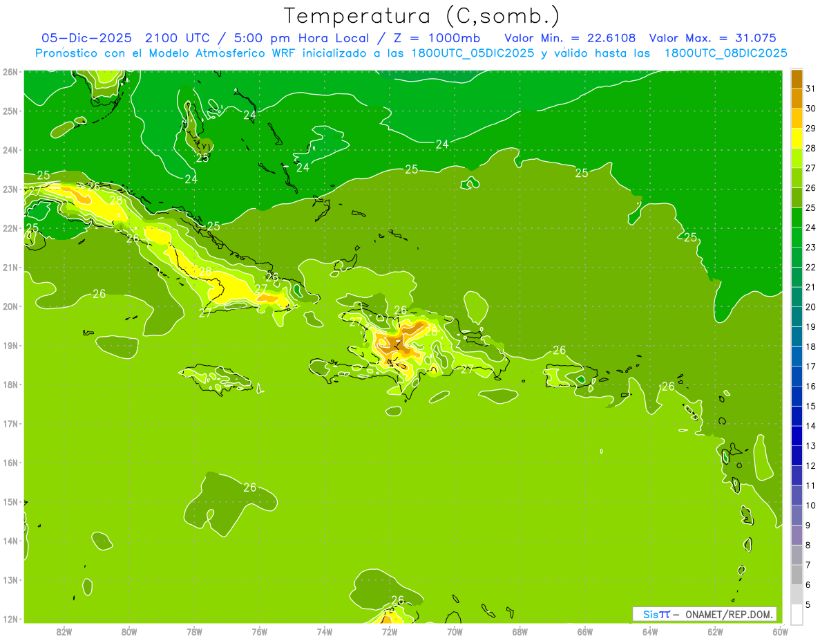
Task: Click the '66W' longitude axis label
Action: [x=585, y=631]
